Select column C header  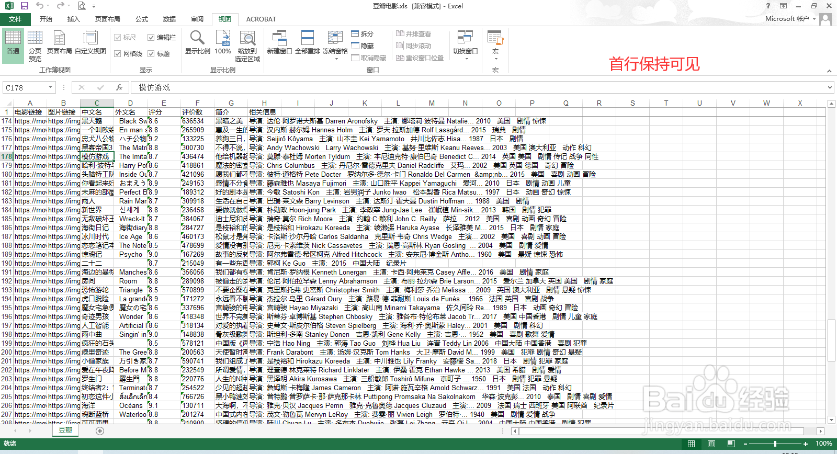[x=97, y=103]
